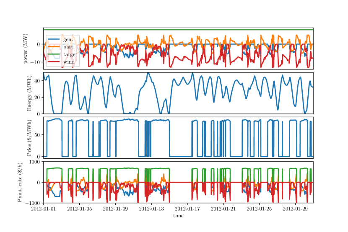Viewport: 348px width, 232px height.
Task: Click the 2012-01-13 tick label
Action: [x=151, y=209]
